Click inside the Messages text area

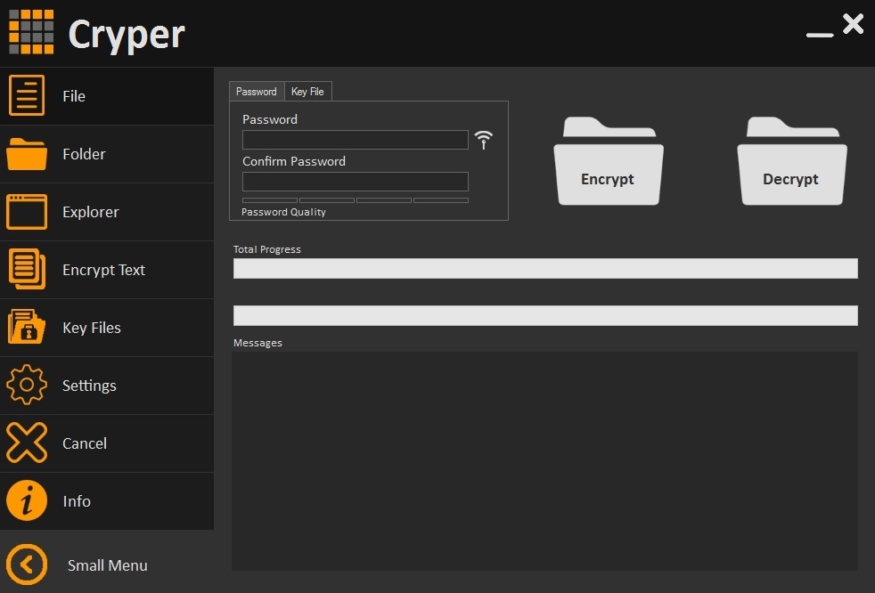pos(544,461)
